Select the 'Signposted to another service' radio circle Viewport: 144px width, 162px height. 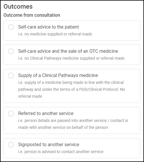coord(11,145)
